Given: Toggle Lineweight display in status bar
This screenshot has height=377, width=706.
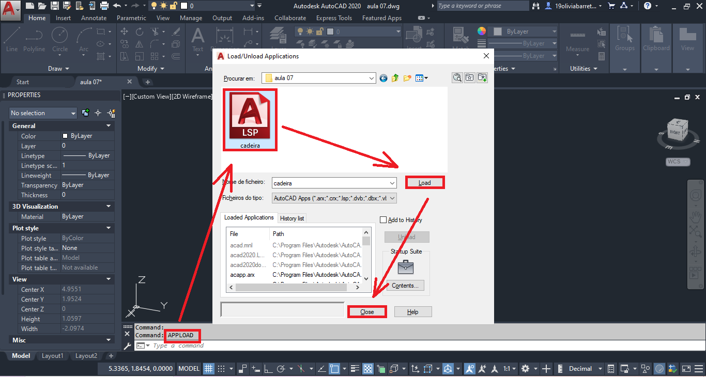Looking at the screenshot, I should coord(355,369).
